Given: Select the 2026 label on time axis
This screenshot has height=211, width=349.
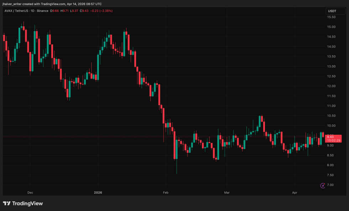Looking at the screenshot, I should tap(98, 192).
